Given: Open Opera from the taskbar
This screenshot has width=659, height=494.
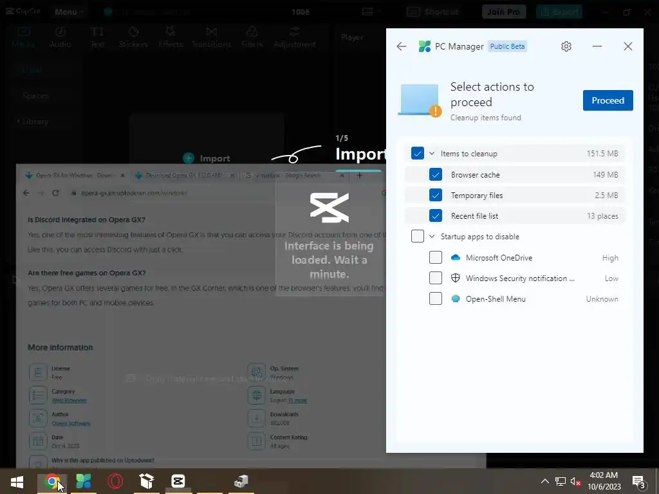Looking at the screenshot, I should coord(115,481).
